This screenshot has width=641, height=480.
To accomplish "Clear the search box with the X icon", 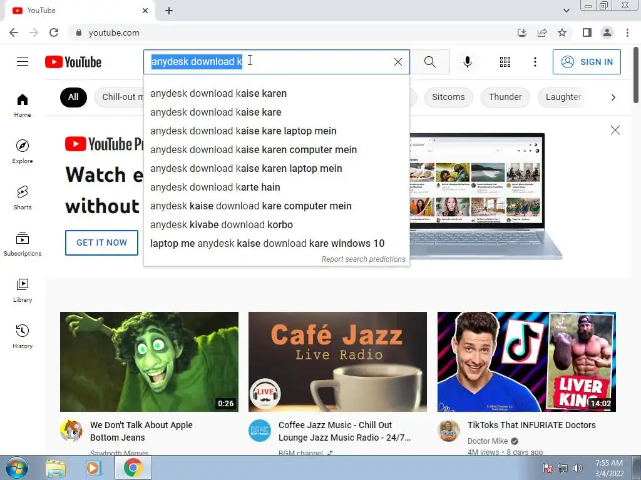I will point(397,62).
